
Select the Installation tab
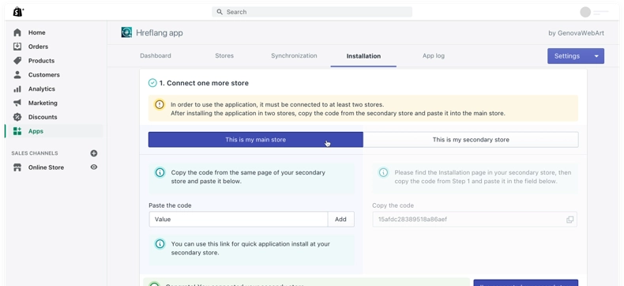(x=363, y=56)
